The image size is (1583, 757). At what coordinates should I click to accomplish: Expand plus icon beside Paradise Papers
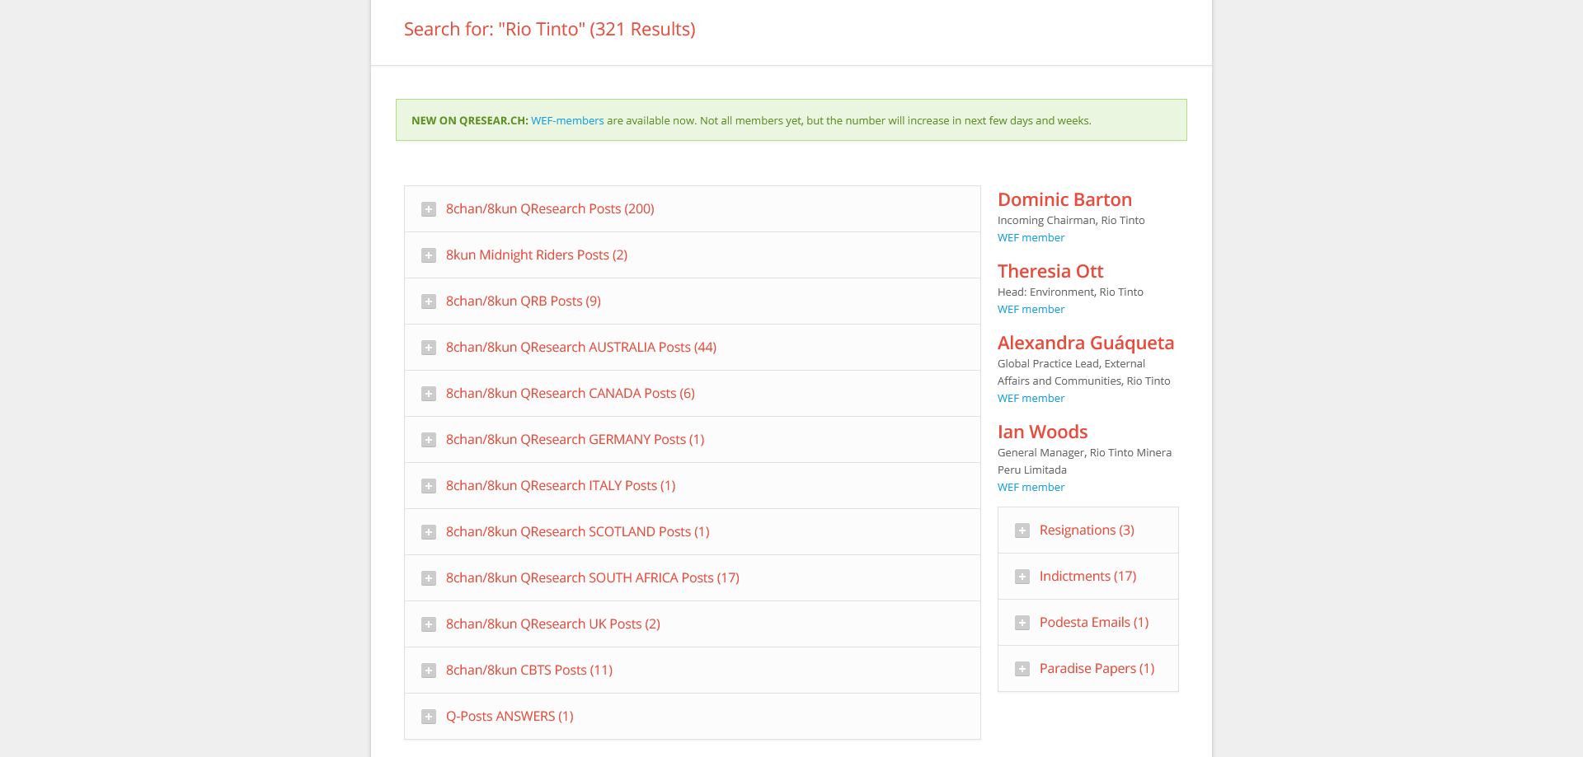point(1022,669)
